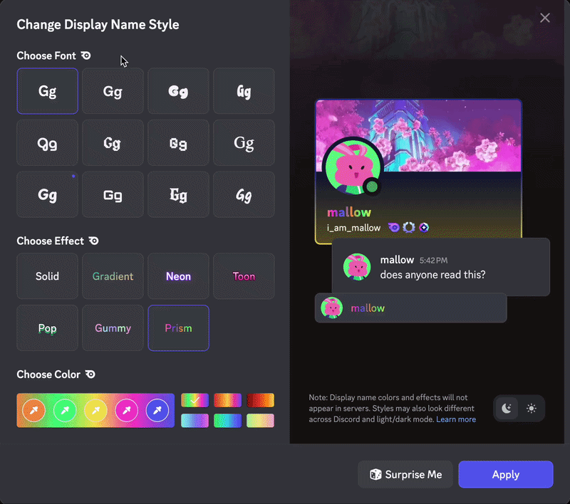The image size is (570, 504).
Task: Pick the green-blue preset swatch
Action: pyautogui.click(x=227, y=421)
